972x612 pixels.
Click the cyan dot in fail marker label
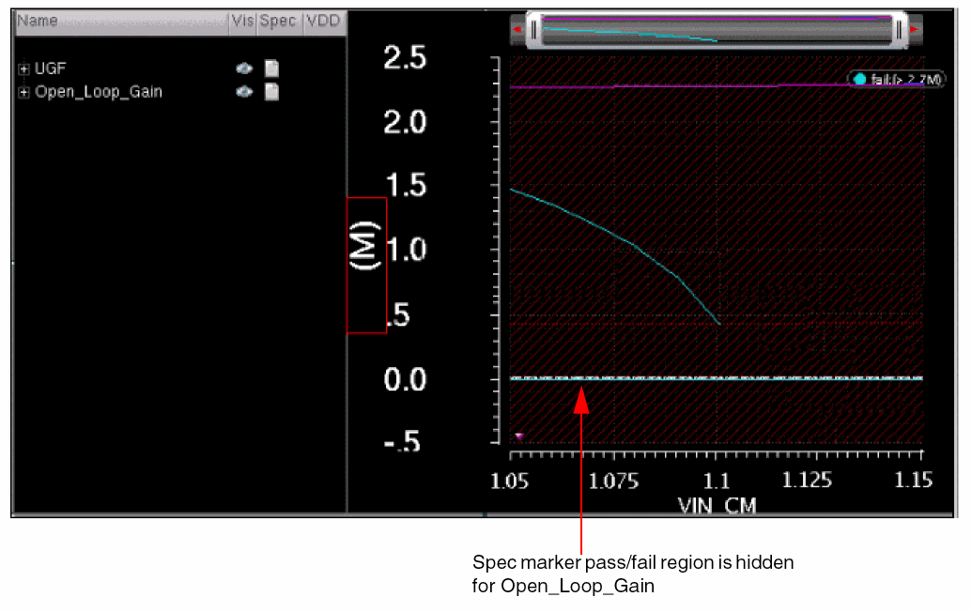(x=859, y=80)
